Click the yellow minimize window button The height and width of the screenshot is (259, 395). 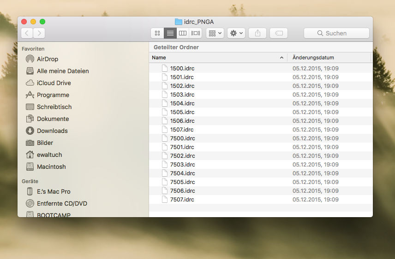tap(33, 22)
